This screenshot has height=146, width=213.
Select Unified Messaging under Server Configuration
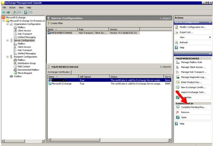[27, 53]
